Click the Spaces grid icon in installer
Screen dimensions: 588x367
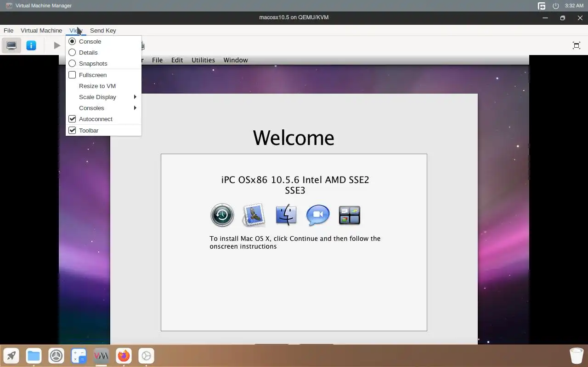click(x=350, y=215)
